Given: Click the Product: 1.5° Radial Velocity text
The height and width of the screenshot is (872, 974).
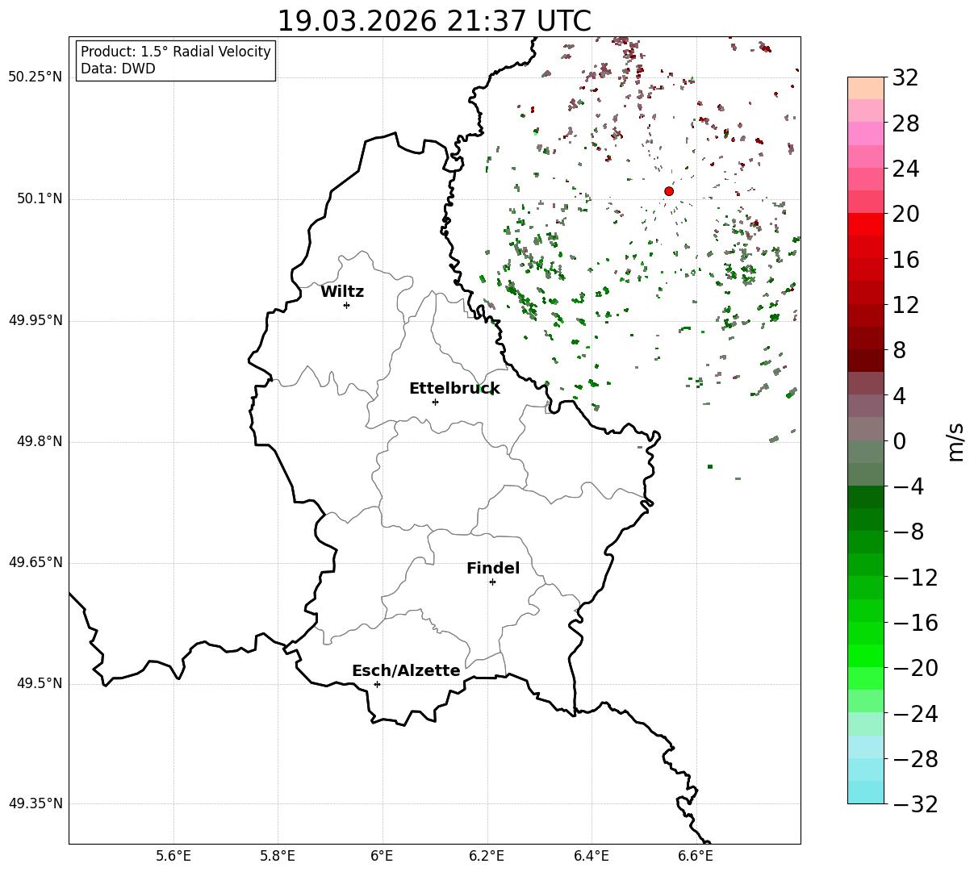Looking at the screenshot, I should [x=176, y=52].
